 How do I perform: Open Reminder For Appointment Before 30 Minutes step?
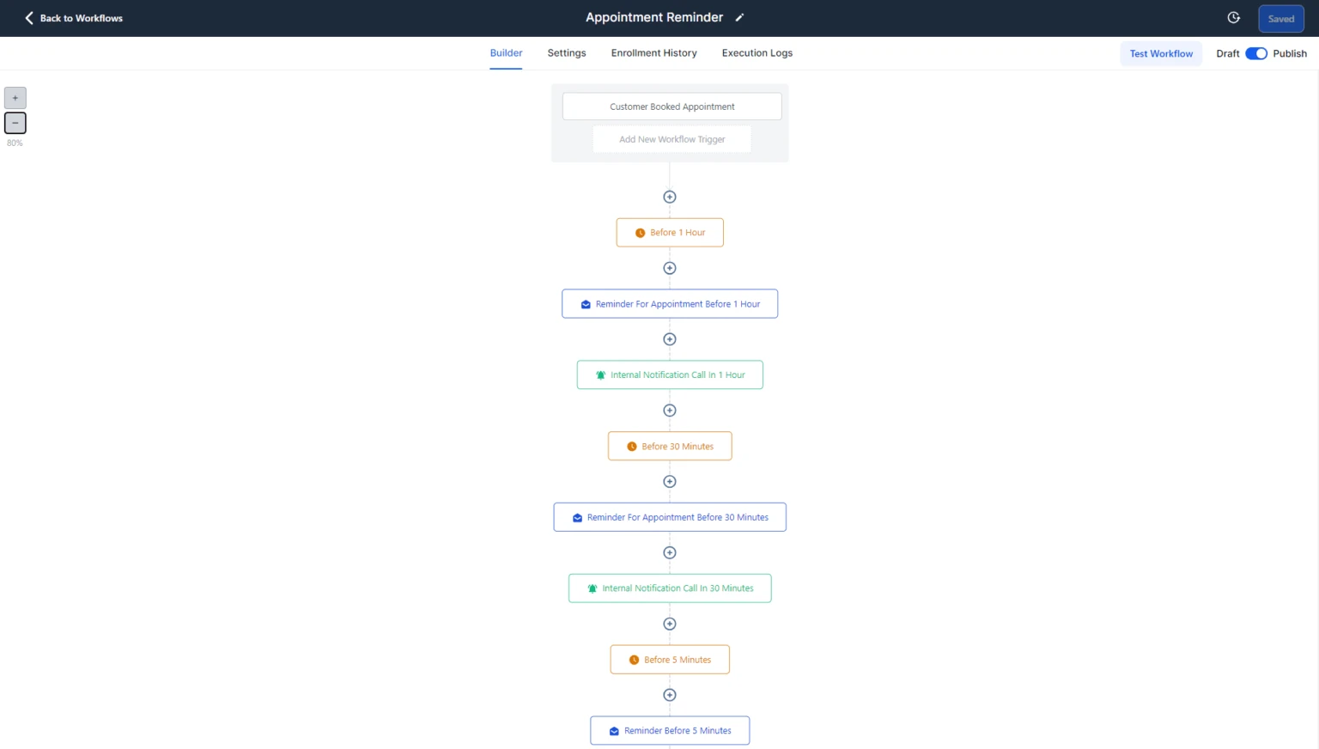point(670,517)
